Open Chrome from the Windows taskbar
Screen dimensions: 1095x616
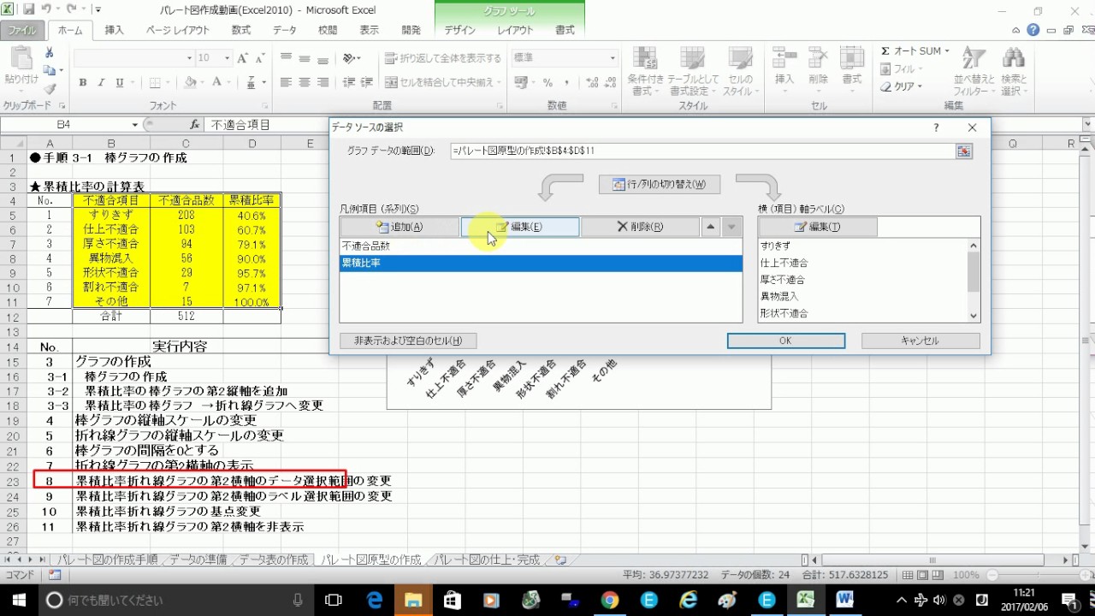pos(609,600)
